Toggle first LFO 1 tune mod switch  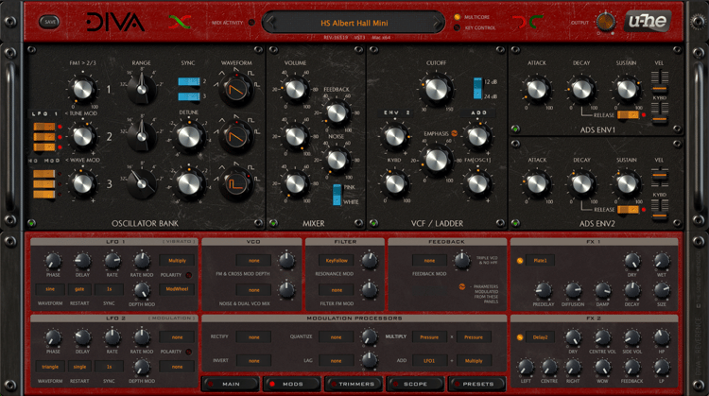(x=44, y=126)
